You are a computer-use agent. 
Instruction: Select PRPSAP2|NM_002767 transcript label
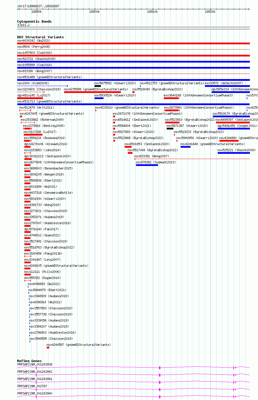[32, 386]
